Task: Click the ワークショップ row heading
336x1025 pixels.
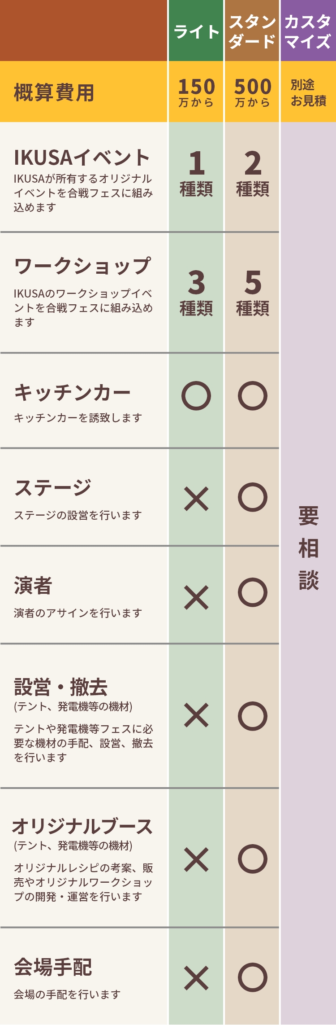Action: click(82, 266)
